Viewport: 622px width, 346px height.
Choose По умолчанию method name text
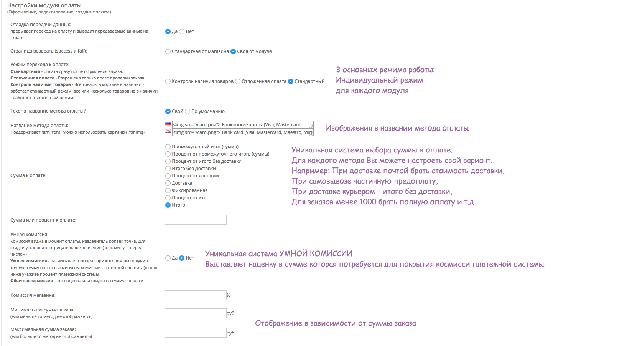[188, 111]
